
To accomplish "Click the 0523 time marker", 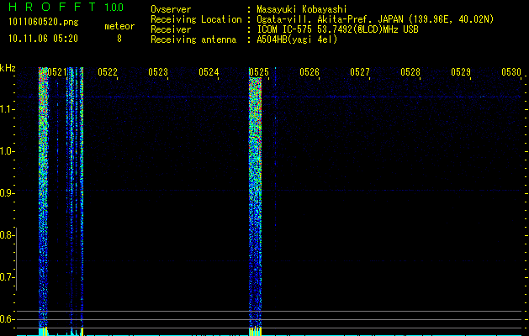I will tap(158, 72).
